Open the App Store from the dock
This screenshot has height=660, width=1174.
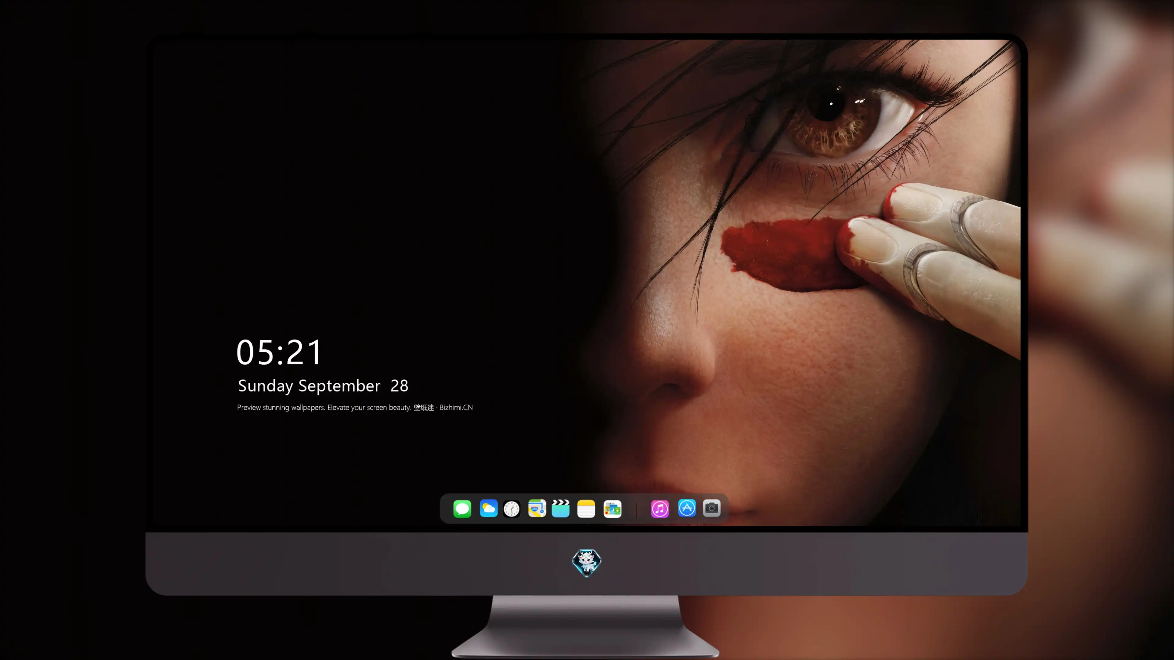[x=687, y=508]
